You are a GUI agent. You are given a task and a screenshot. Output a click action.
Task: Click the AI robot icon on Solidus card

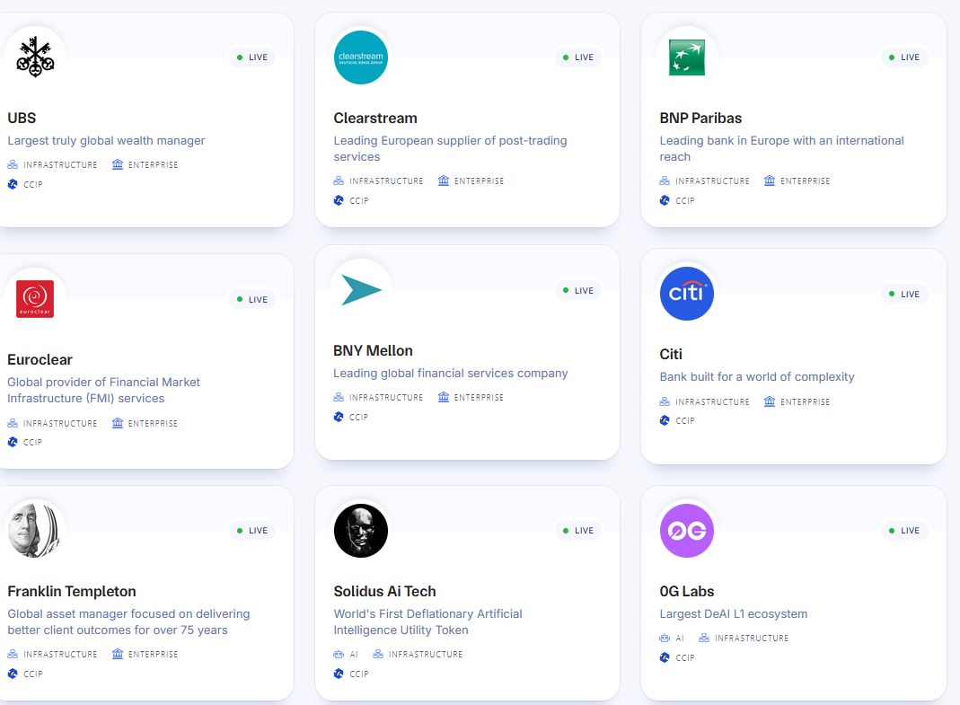339,654
